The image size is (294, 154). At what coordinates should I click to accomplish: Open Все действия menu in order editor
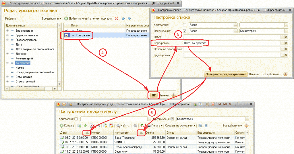51,19
